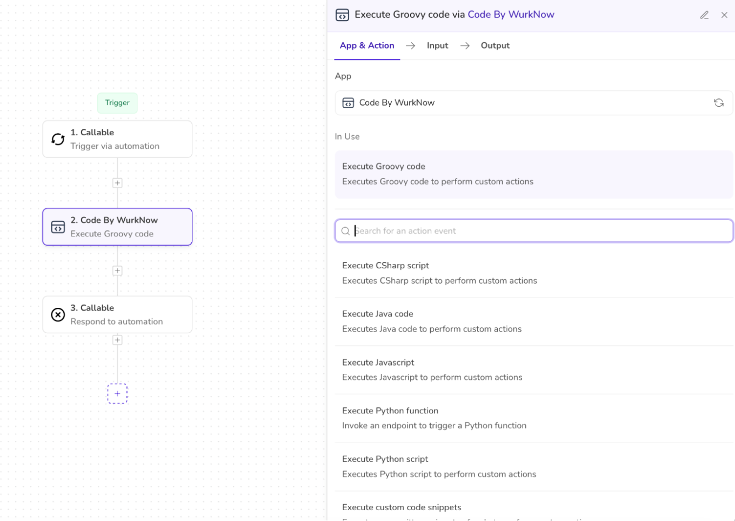Choose the Execute Javascript action

coord(534,370)
